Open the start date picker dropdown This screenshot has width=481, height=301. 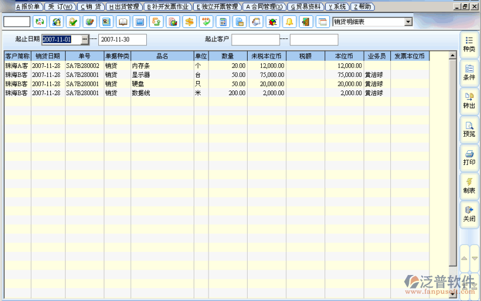(x=85, y=40)
